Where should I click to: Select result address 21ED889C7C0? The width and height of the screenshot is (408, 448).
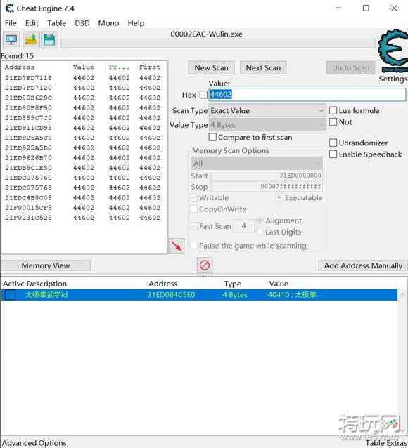click(x=28, y=118)
